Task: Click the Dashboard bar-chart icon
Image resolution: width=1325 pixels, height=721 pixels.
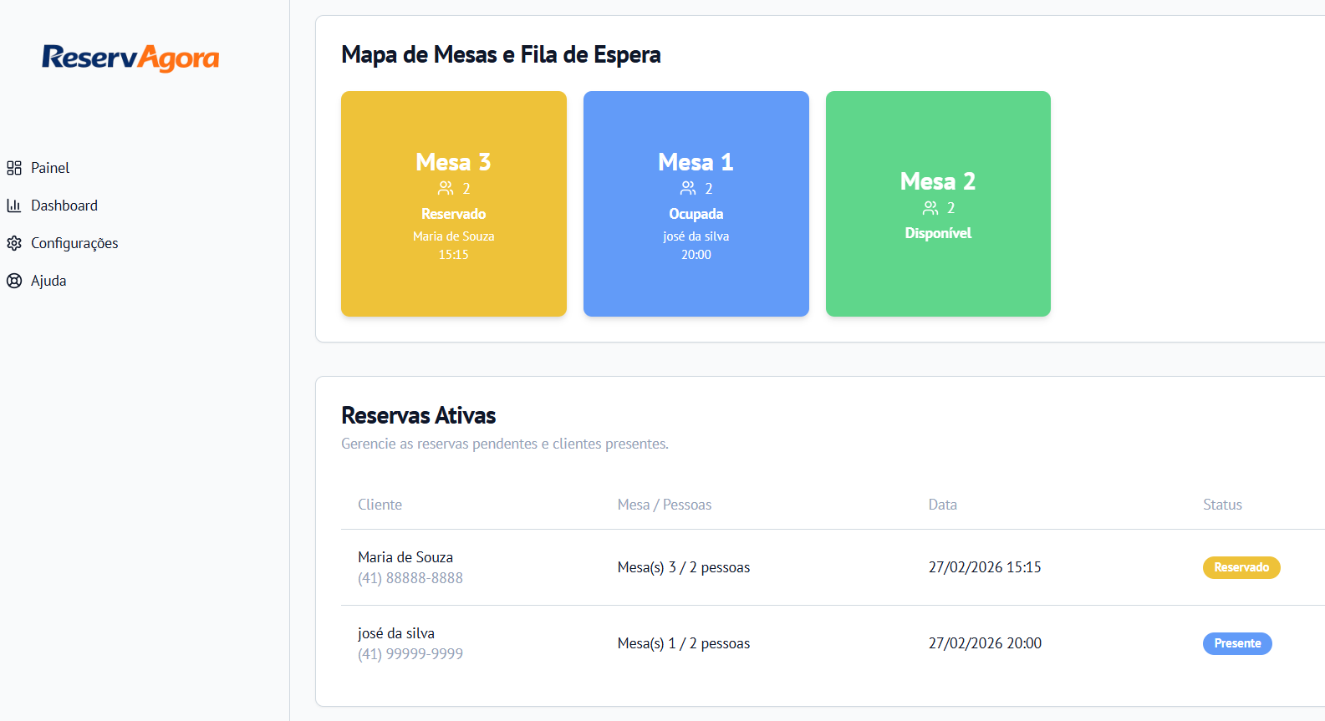Action: (13, 205)
